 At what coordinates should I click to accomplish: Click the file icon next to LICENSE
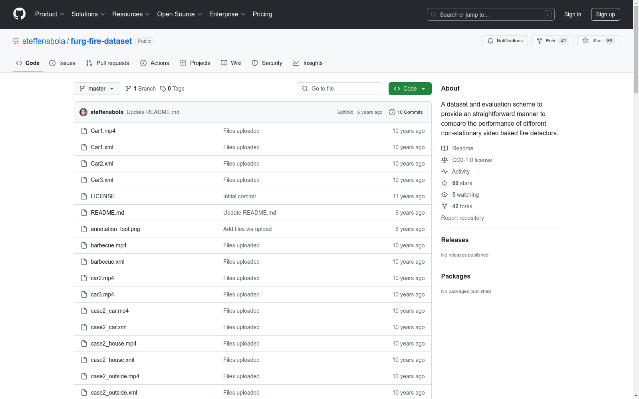84,196
